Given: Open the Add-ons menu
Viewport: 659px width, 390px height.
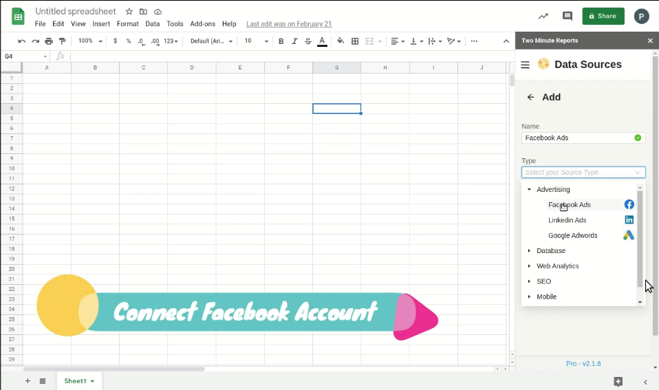Looking at the screenshot, I should click(202, 24).
